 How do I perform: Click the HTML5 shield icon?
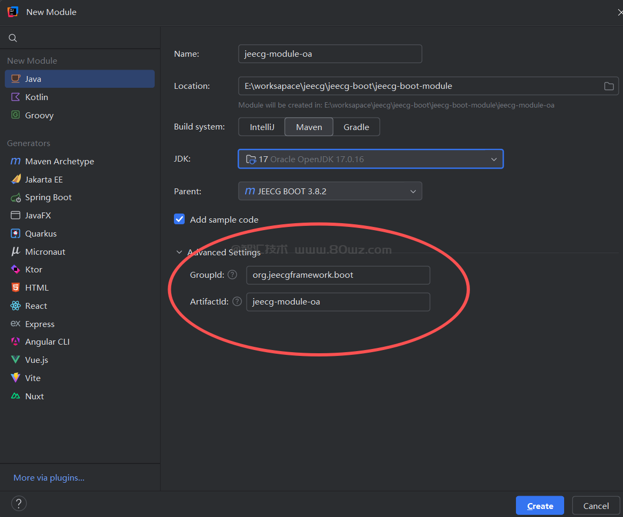coord(16,287)
